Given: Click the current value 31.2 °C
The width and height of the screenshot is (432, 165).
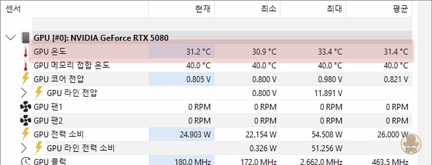Looking at the screenshot, I should 198,52.
